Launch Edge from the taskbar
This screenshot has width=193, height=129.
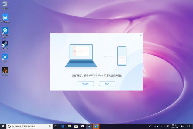pos(63,126)
